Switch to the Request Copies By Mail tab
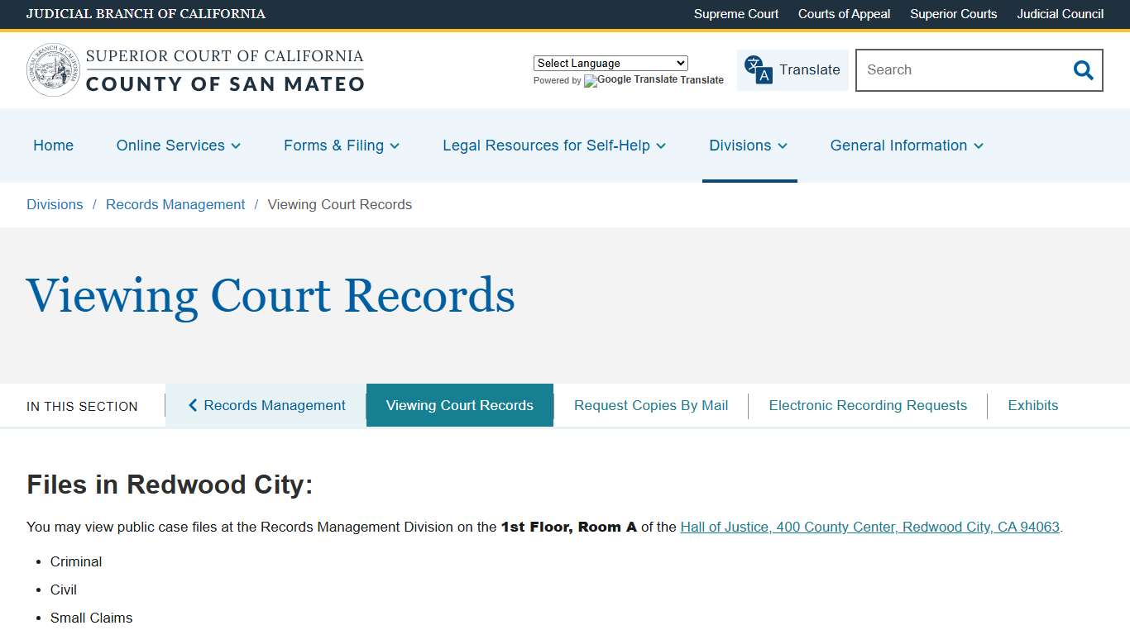 point(650,405)
